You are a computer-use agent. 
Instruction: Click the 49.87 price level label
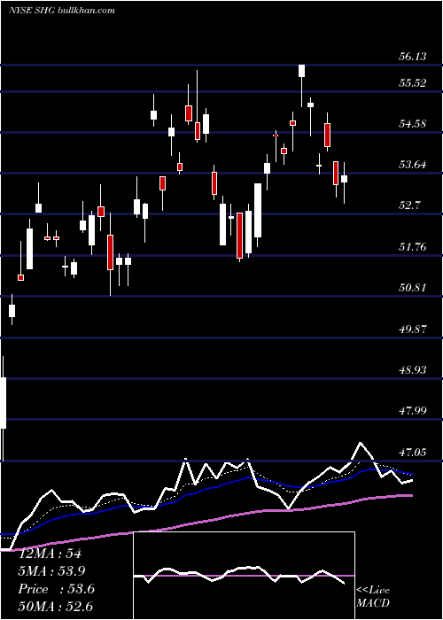tap(412, 329)
